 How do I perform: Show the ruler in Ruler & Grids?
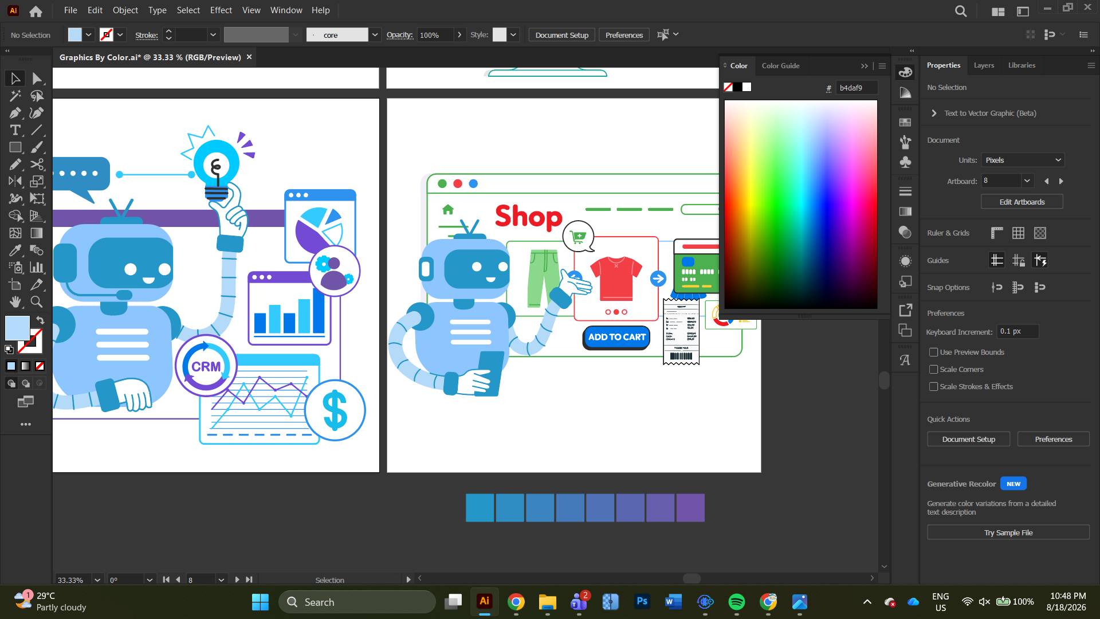997,233
